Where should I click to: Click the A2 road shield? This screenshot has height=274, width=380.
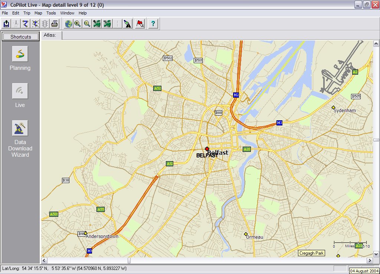[x=355, y=72]
